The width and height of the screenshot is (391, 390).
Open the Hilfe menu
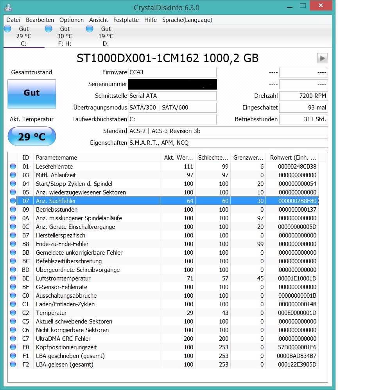click(x=151, y=20)
